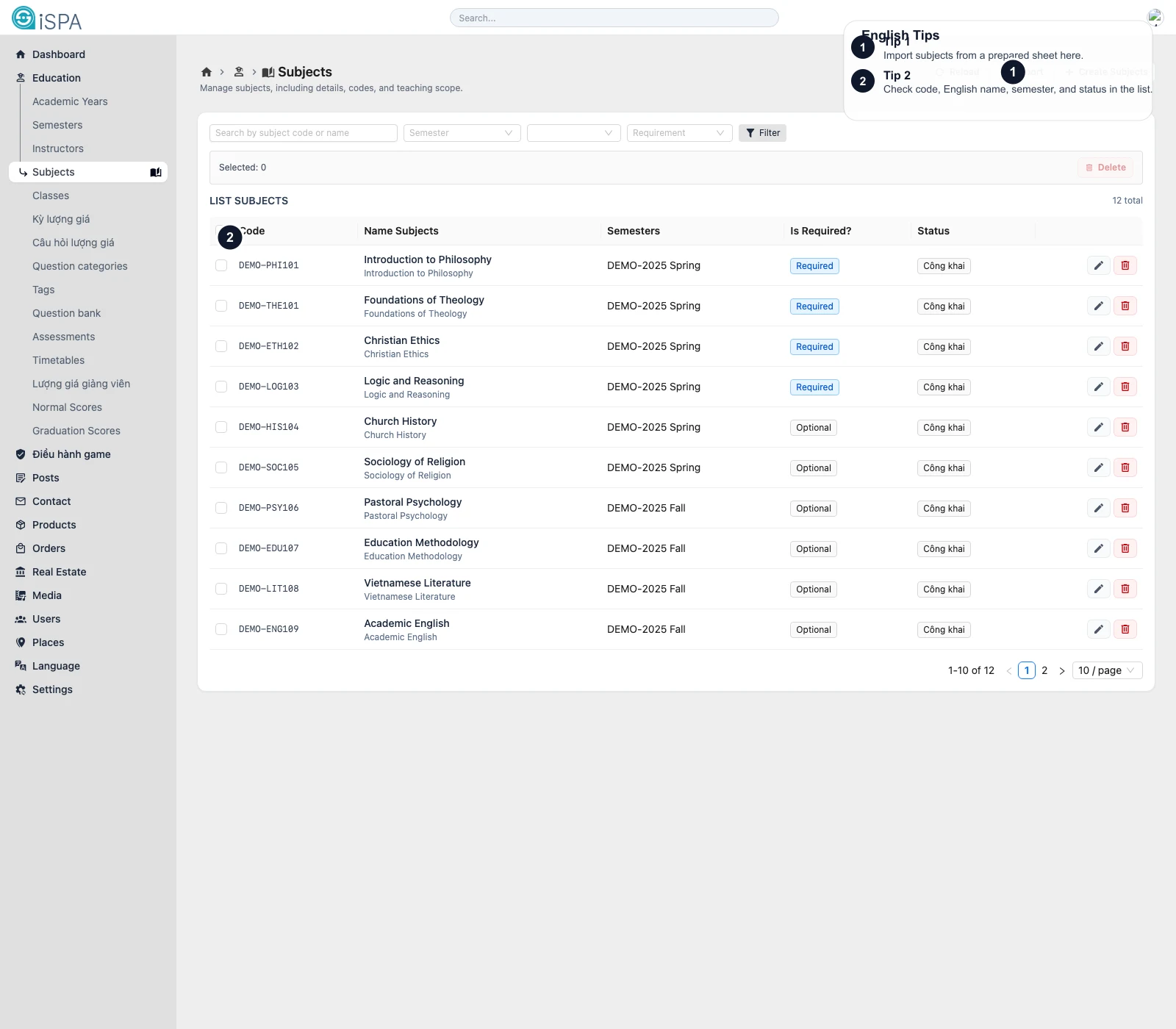Click edit pencil for Church History

click(1098, 427)
